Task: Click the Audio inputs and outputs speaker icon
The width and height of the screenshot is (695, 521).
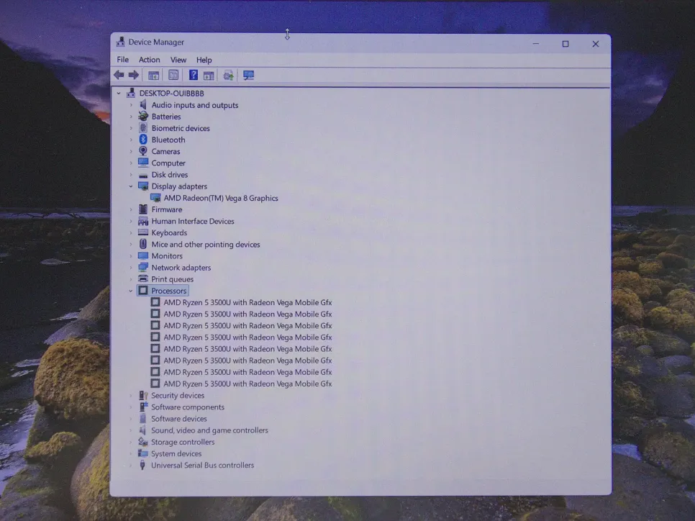Action: tap(142, 104)
